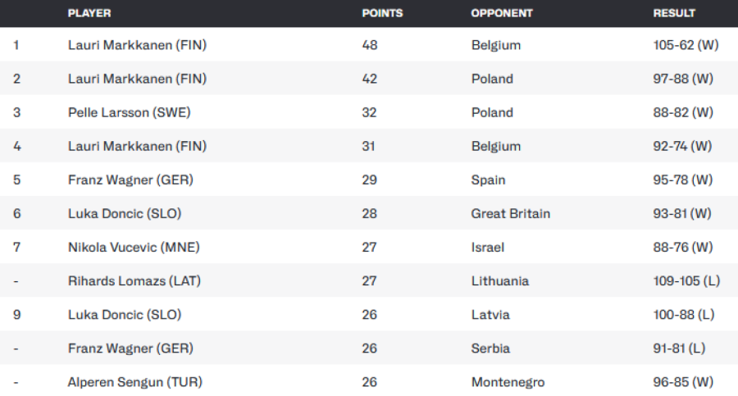Open Lauri Markkanen's 48-point row name

137,45
